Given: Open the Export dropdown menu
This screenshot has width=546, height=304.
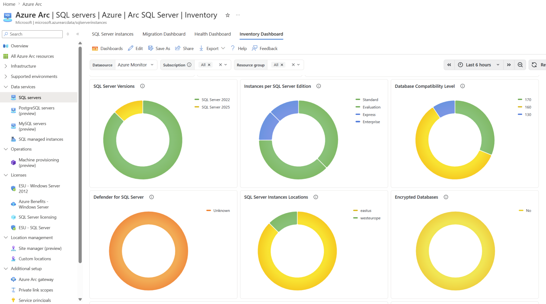Looking at the screenshot, I should 212,48.
